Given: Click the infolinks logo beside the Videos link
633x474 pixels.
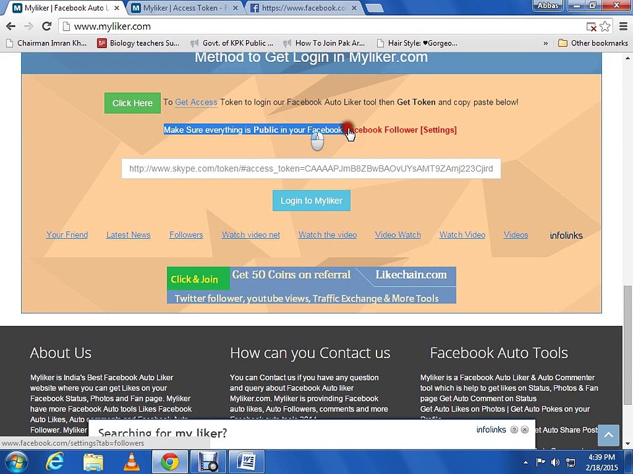Looking at the screenshot, I should (566, 235).
